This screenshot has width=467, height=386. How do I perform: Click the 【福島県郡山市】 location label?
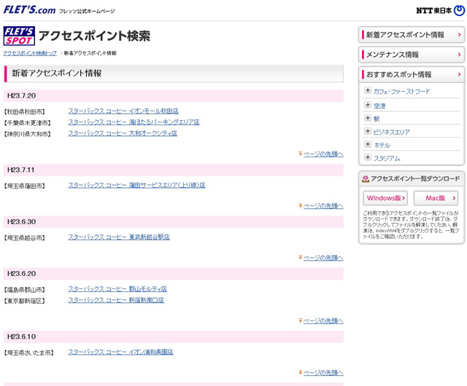click(25, 290)
